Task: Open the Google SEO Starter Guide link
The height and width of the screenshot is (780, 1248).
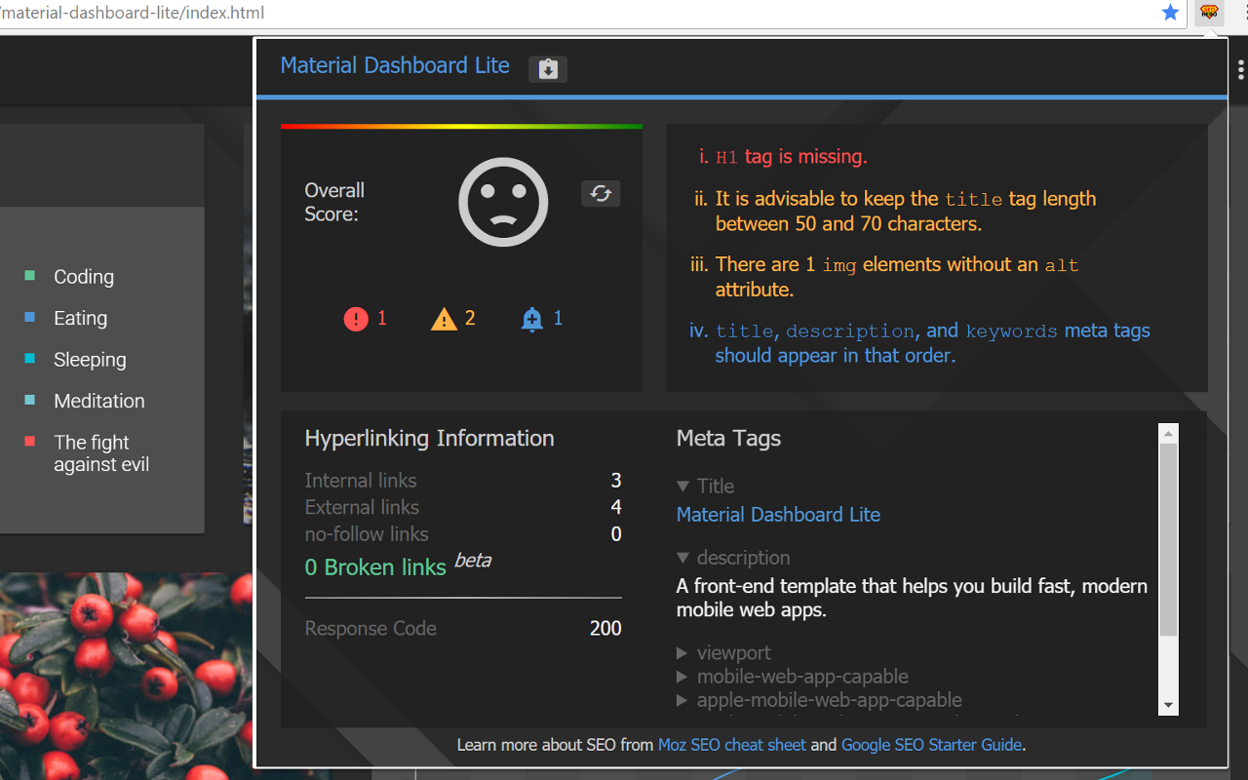Action: point(931,745)
